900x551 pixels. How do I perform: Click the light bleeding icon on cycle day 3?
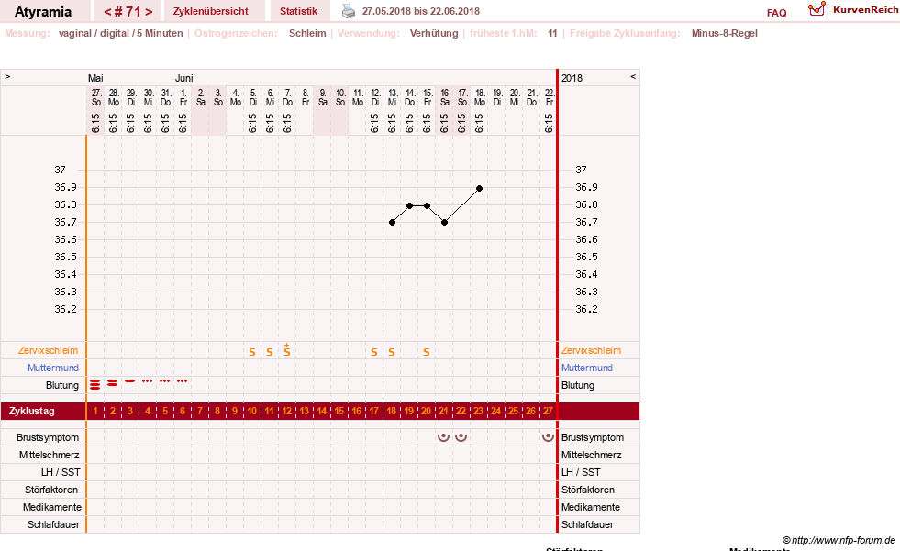pyautogui.click(x=130, y=380)
